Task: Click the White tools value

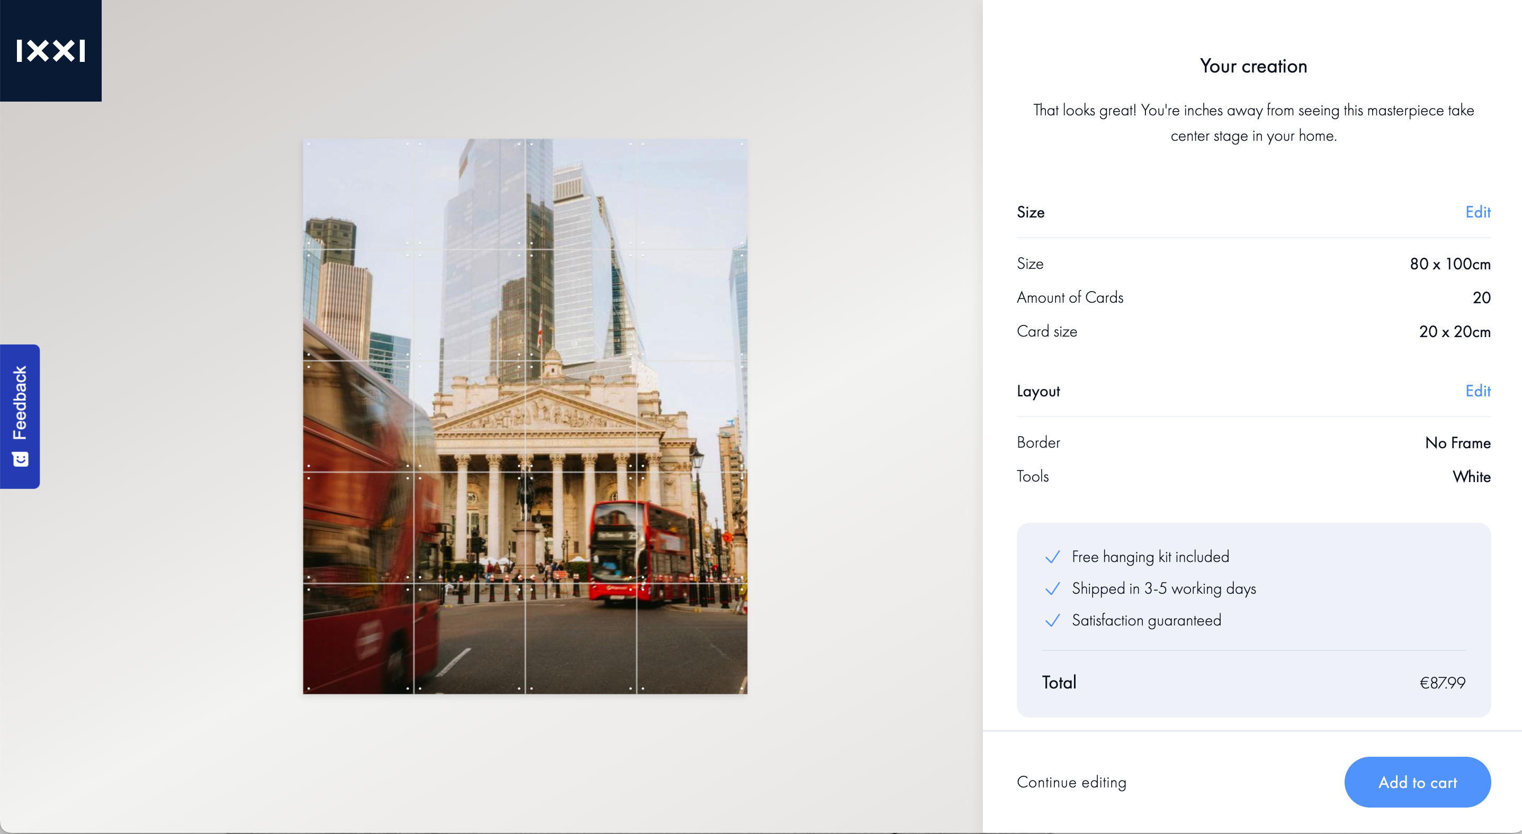Action: click(x=1471, y=476)
